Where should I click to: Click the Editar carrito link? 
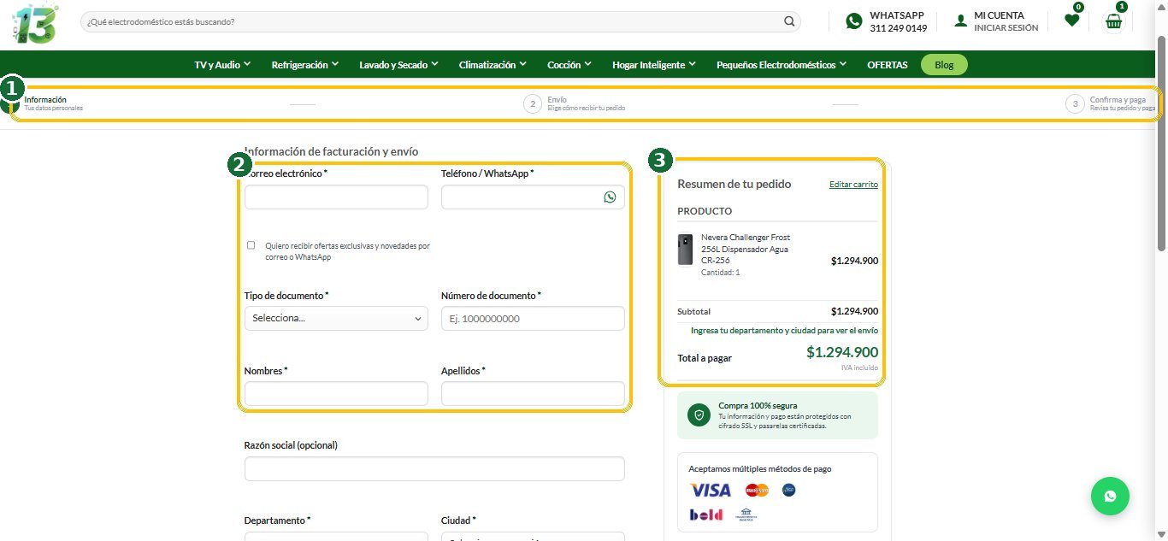tap(853, 185)
